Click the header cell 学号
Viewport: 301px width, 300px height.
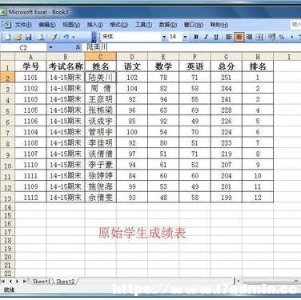30,66
